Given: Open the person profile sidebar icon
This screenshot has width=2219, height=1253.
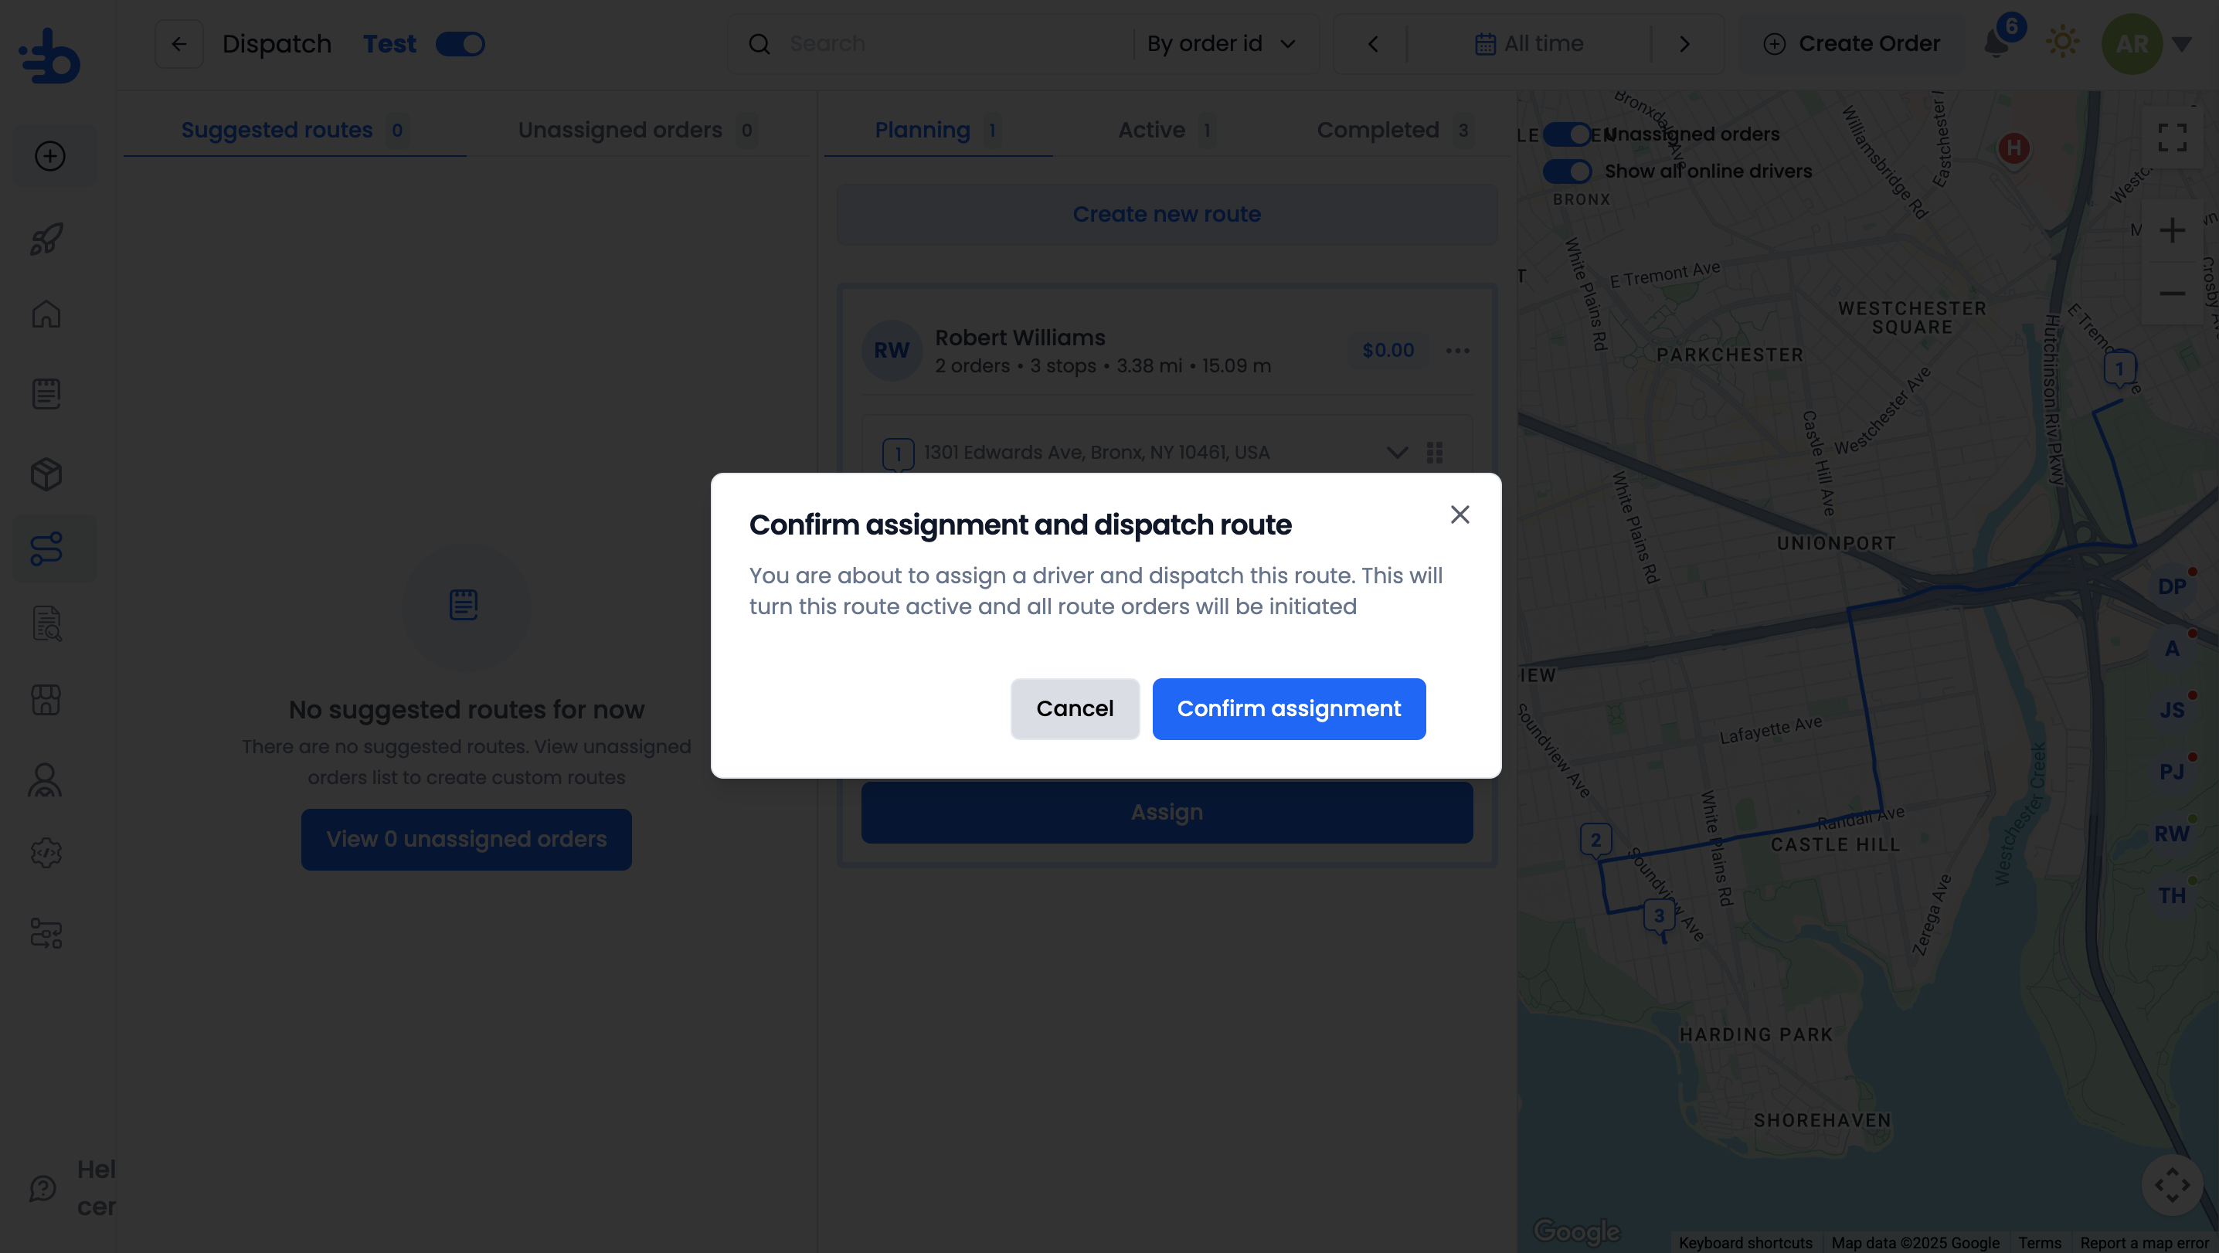Looking at the screenshot, I should pos(45,779).
